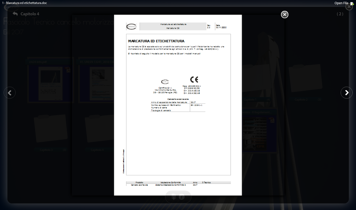
Task: Go to the previous document with left arrow
Action: [10, 93]
